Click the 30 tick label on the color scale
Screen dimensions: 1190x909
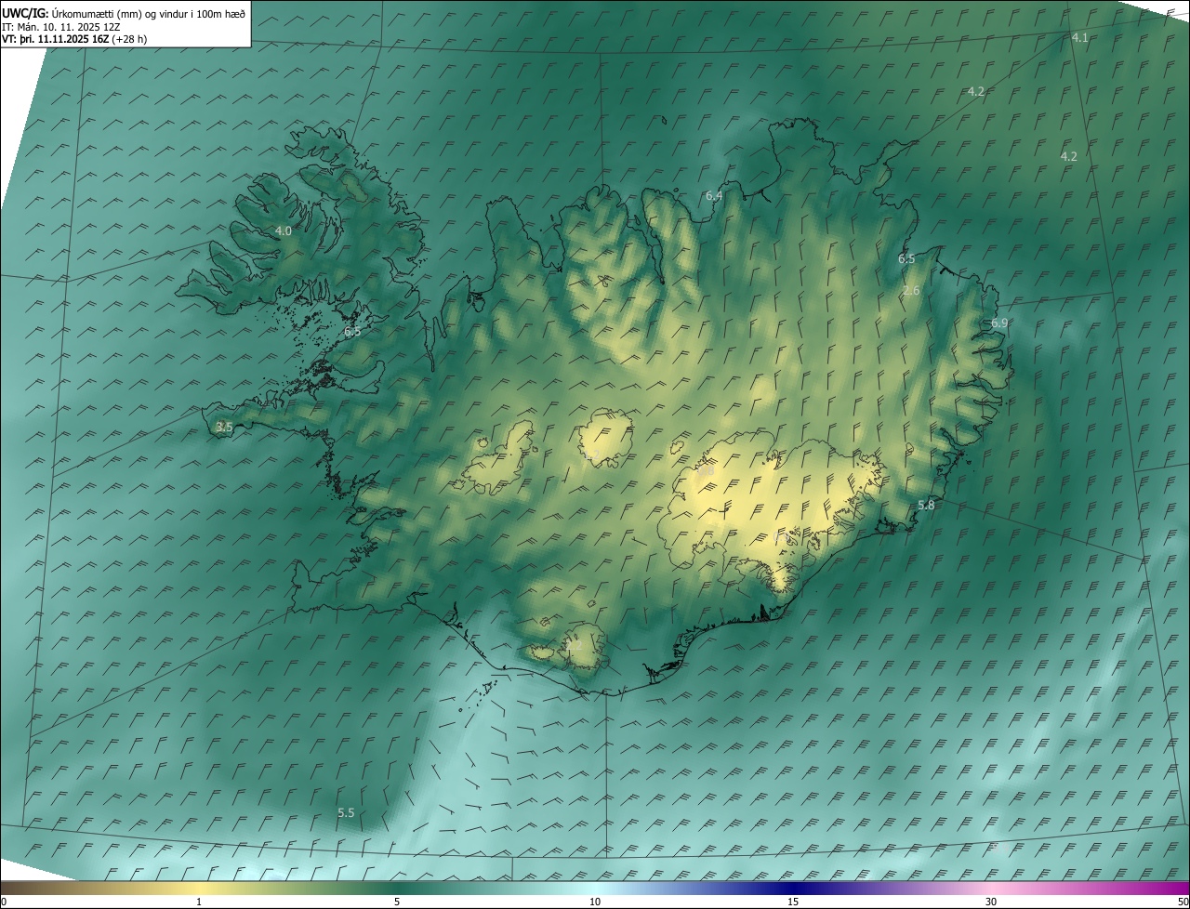click(x=991, y=902)
